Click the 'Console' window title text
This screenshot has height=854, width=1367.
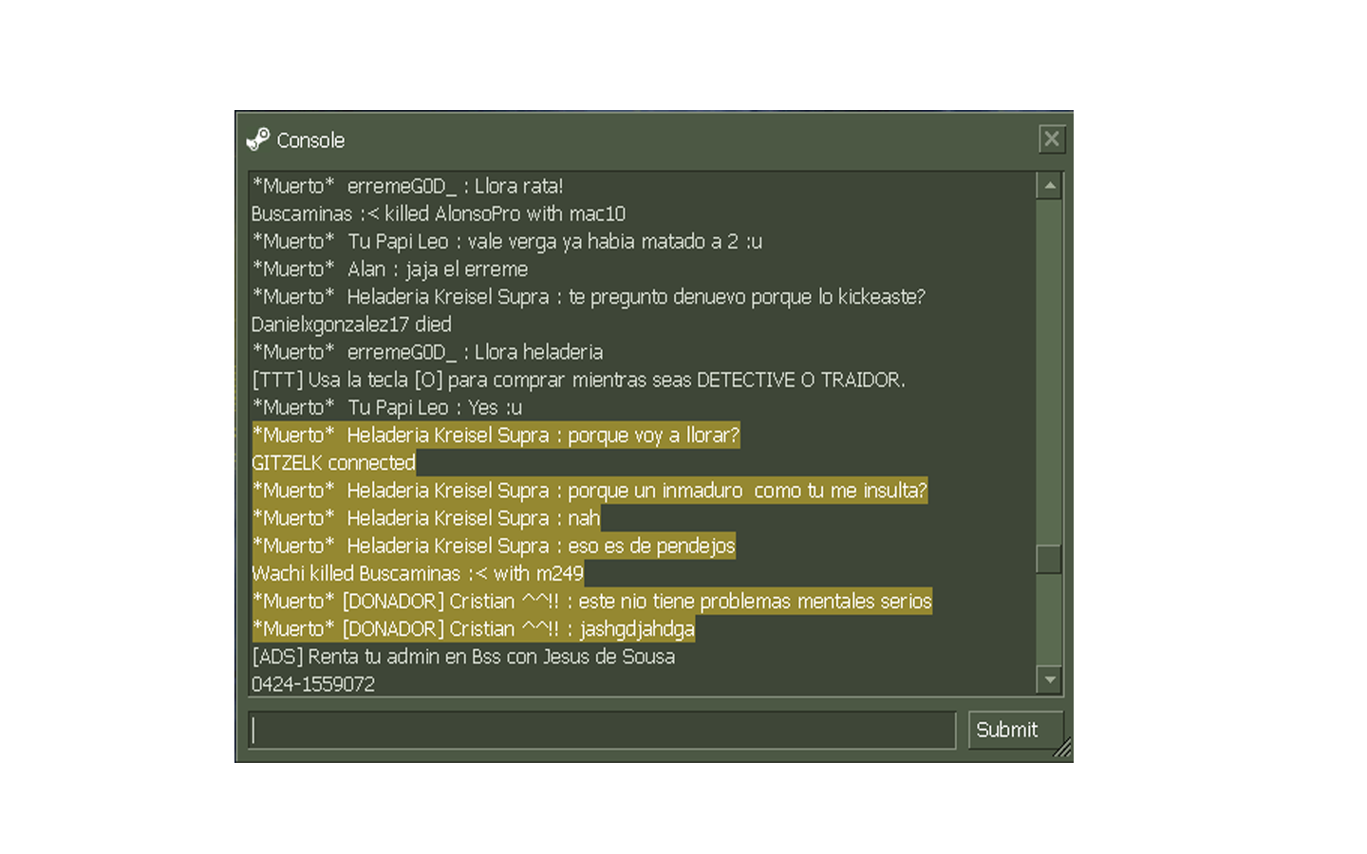pos(310,140)
